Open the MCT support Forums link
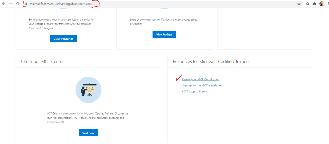The width and height of the screenshot is (329, 144). [x=195, y=91]
